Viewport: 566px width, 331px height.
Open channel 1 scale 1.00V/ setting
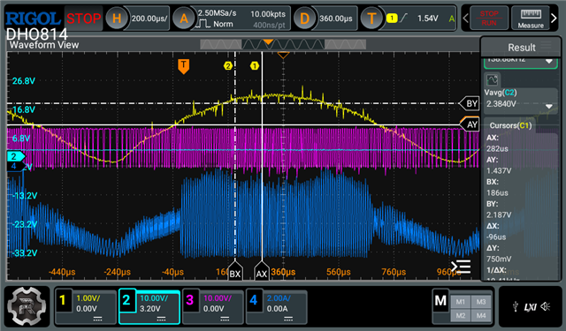(x=88, y=298)
